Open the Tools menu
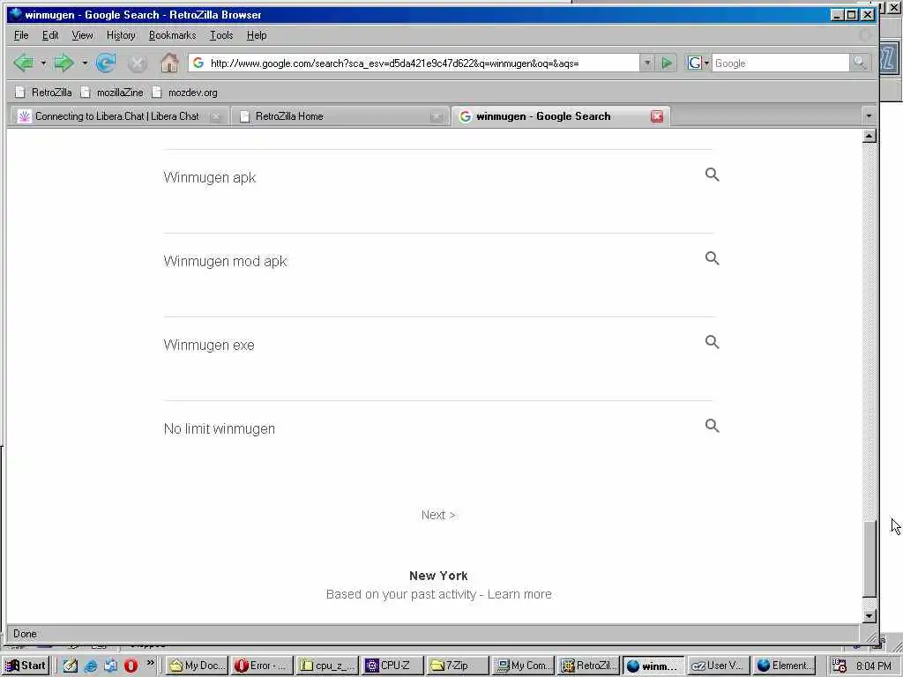Viewport: 903px width, 677px height. [221, 35]
